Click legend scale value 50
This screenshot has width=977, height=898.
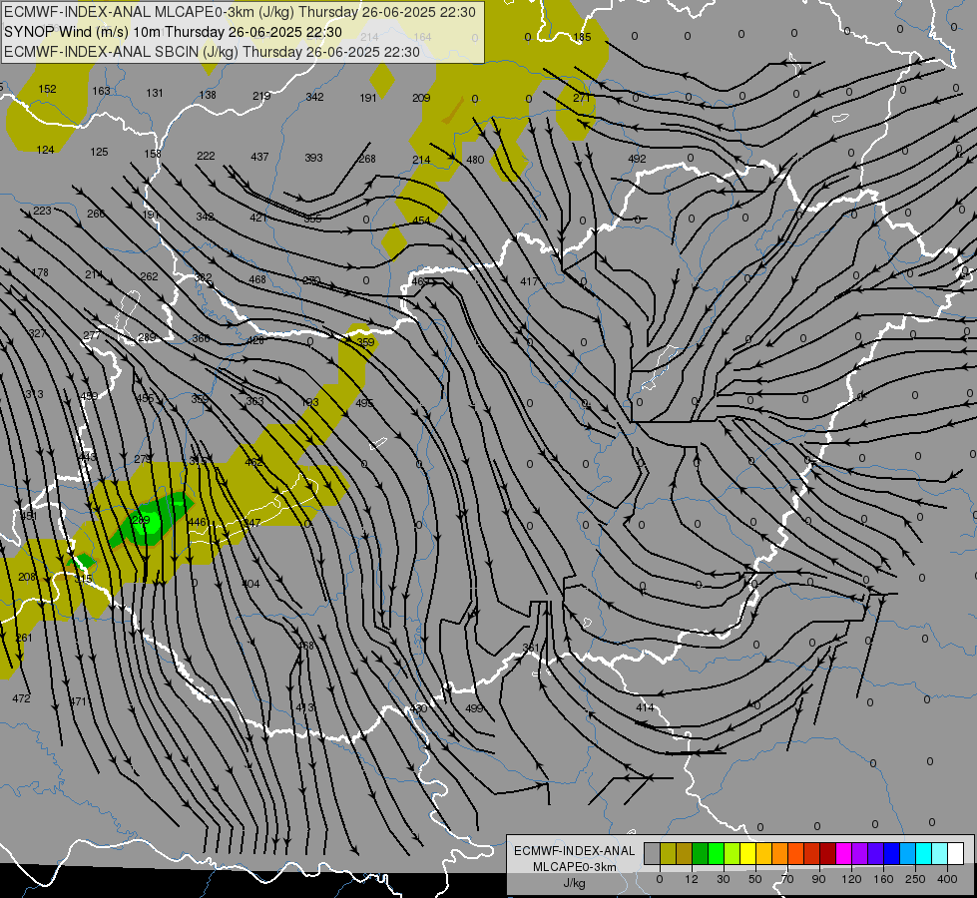coord(755,879)
